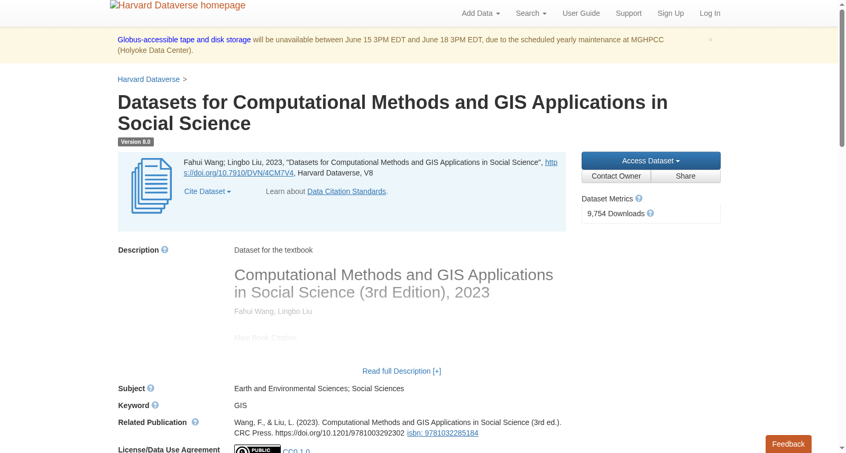This screenshot has height=453, width=846.
Task: Open the User Guide menu item
Action: 581,13
